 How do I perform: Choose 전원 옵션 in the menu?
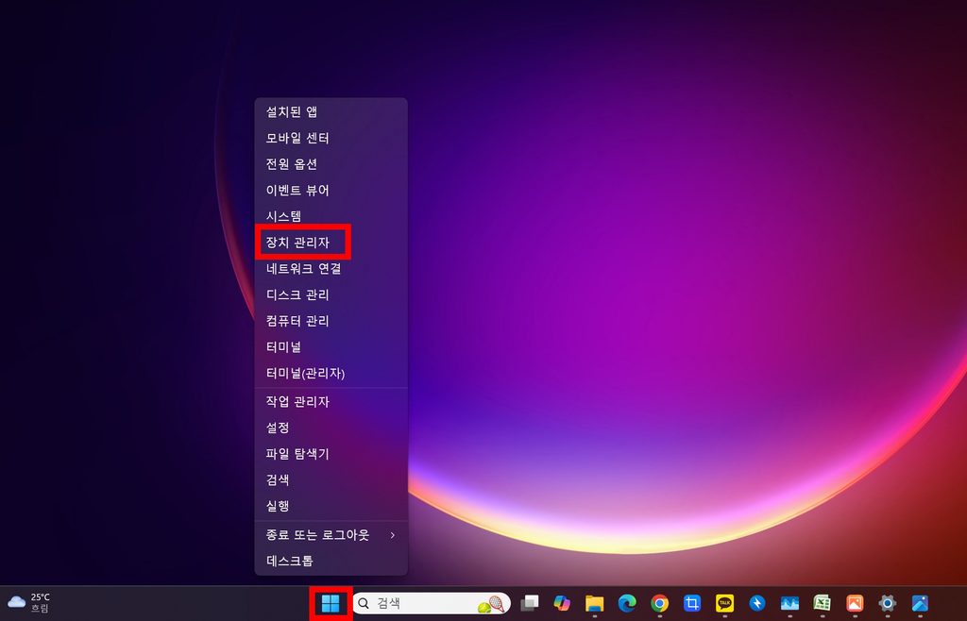[331, 164]
